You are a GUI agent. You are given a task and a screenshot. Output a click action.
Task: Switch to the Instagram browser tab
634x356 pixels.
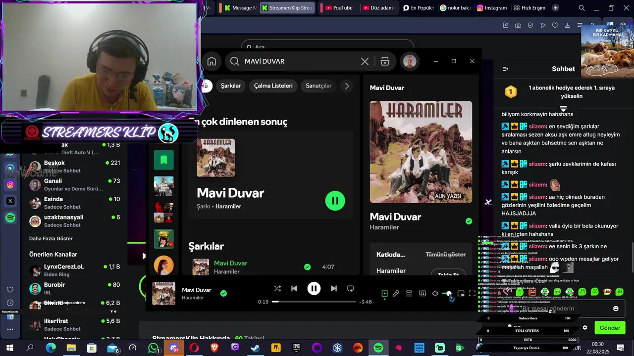click(492, 8)
